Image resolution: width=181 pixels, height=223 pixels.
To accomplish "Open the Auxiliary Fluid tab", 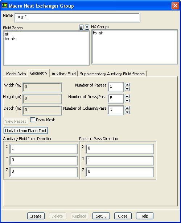I will [63, 74].
